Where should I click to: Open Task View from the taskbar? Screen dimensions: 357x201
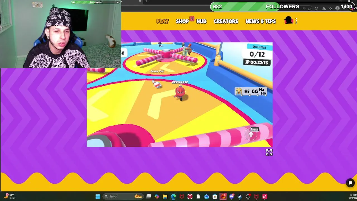point(149,197)
